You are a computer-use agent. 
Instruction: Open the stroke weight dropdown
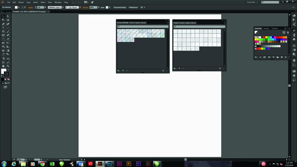click(x=45, y=7)
